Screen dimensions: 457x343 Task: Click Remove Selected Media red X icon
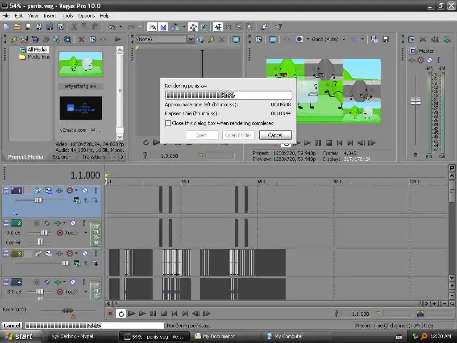click(82, 39)
